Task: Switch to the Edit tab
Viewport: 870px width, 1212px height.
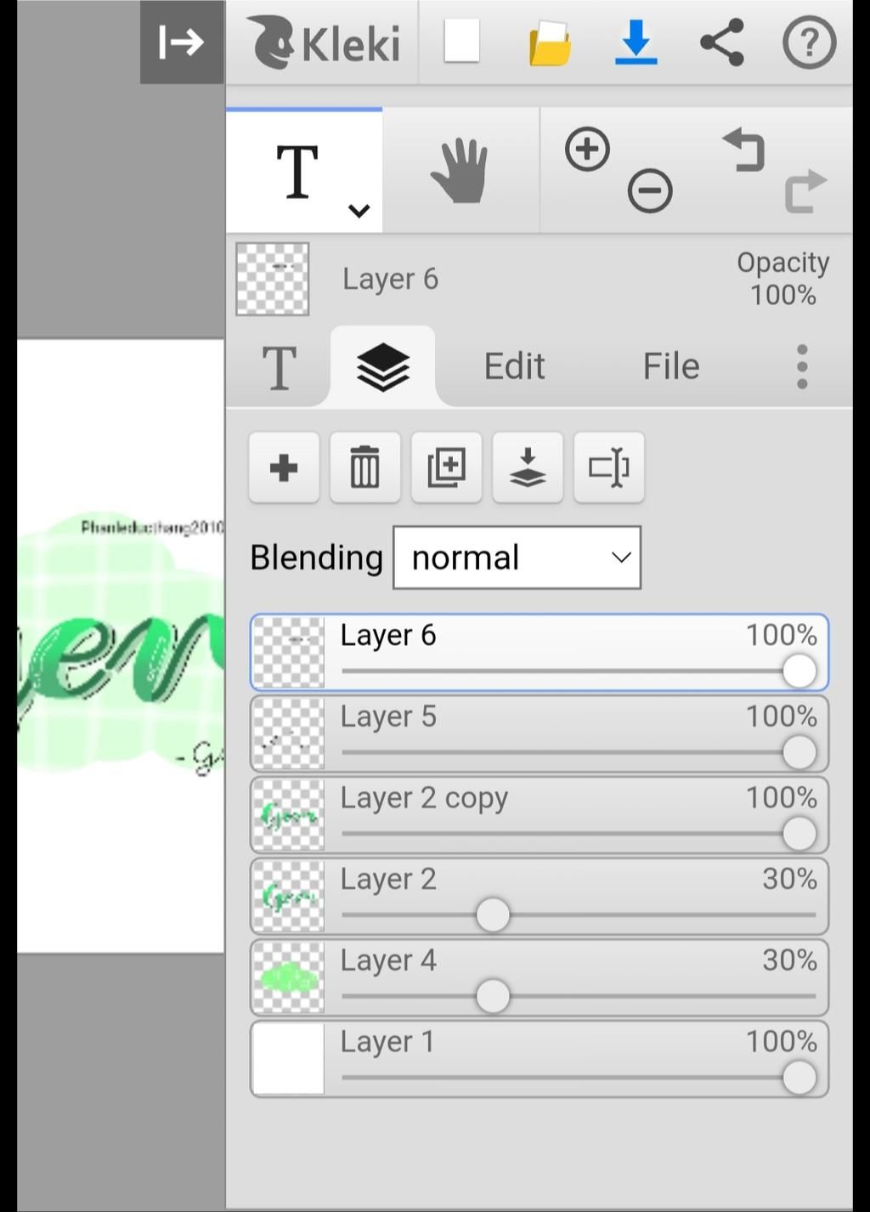Action: pyautogui.click(x=514, y=366)
